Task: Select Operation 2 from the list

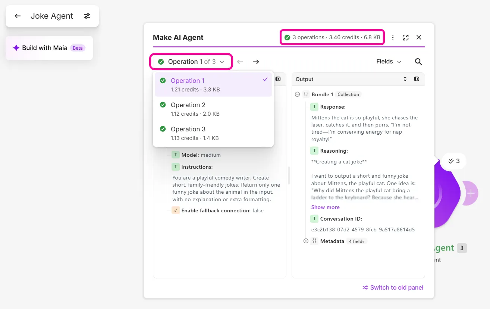Action: [x=213, y=109]
